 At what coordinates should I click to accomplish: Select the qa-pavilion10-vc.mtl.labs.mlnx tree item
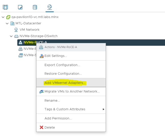coord(35,17)
